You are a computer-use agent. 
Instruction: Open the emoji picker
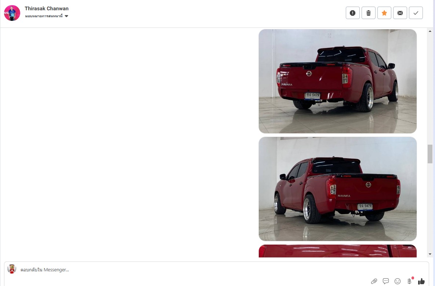398,281
